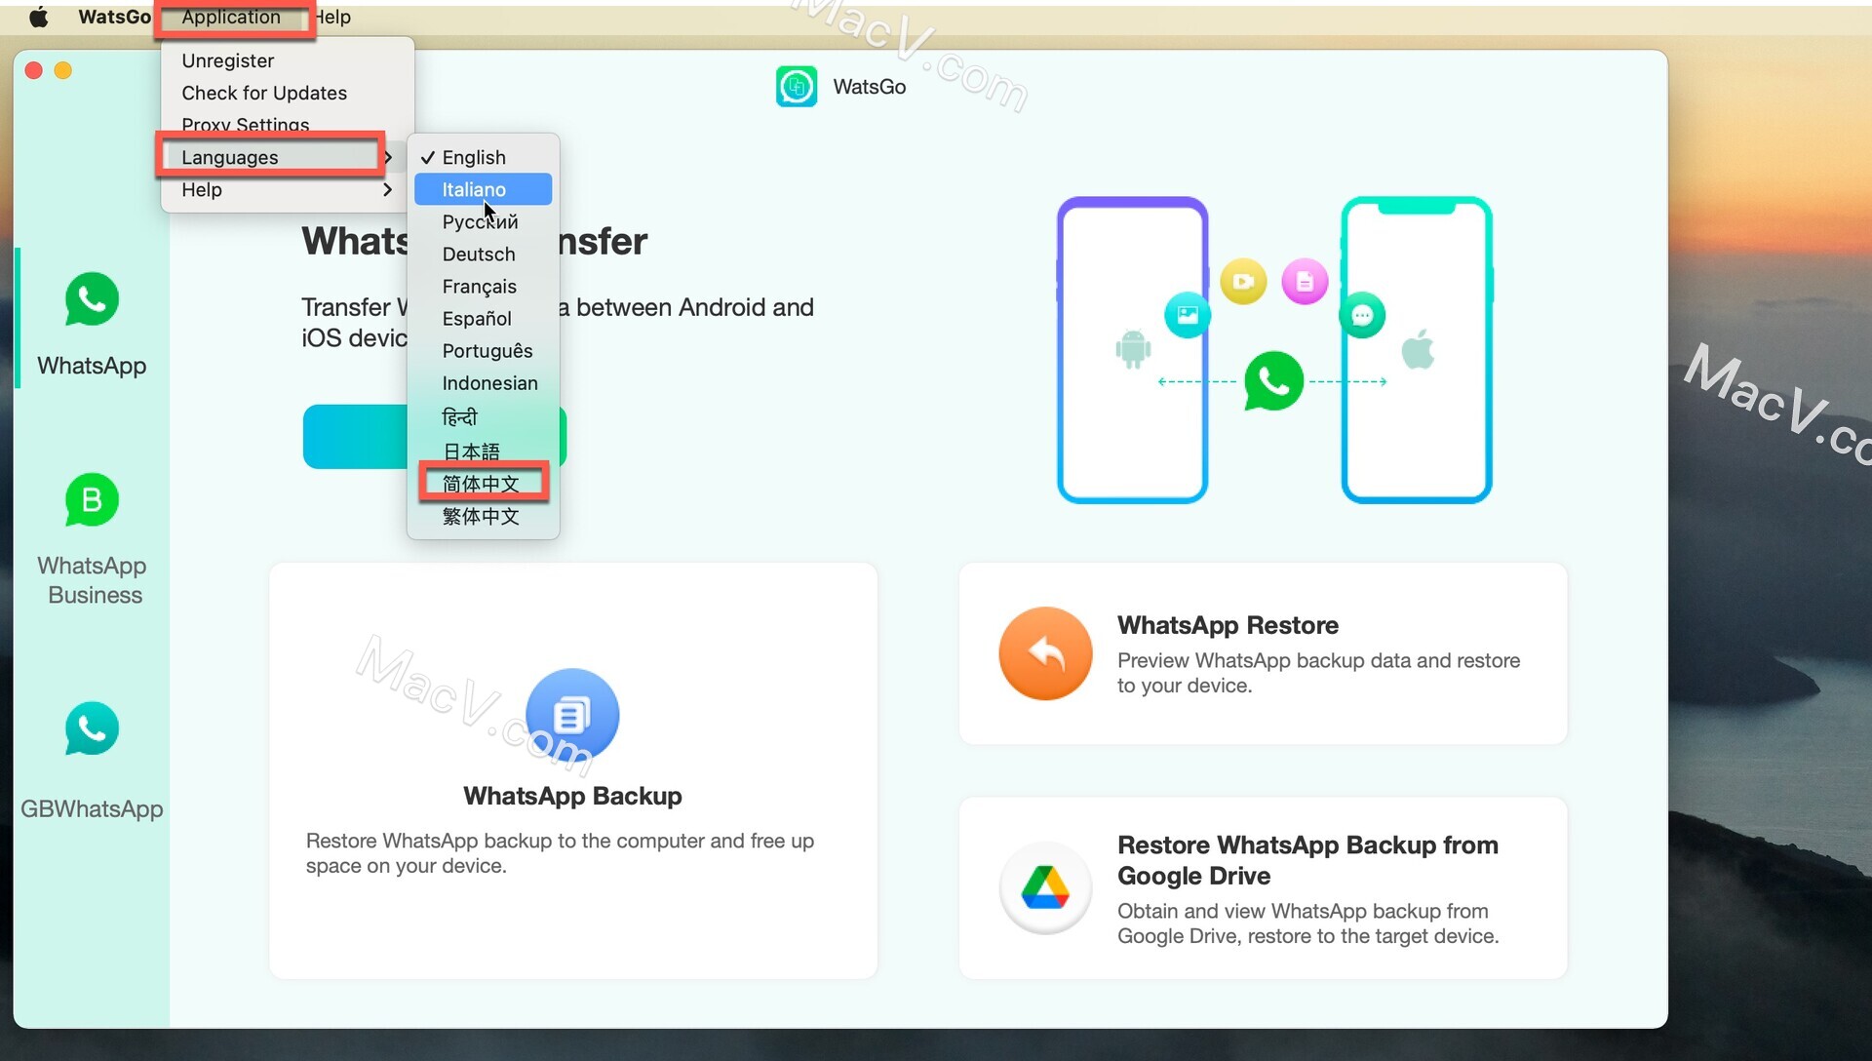The height and width of the screenshot is (1061, 1872).
Task: Open Proxy Settings menu entry
Action: pyautogui.click(x=246, y=125)
